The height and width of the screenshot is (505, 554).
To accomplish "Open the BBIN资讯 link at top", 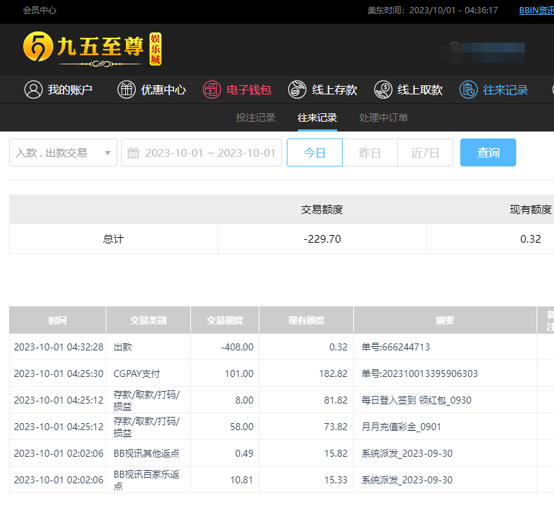I will tap(536, 10).
